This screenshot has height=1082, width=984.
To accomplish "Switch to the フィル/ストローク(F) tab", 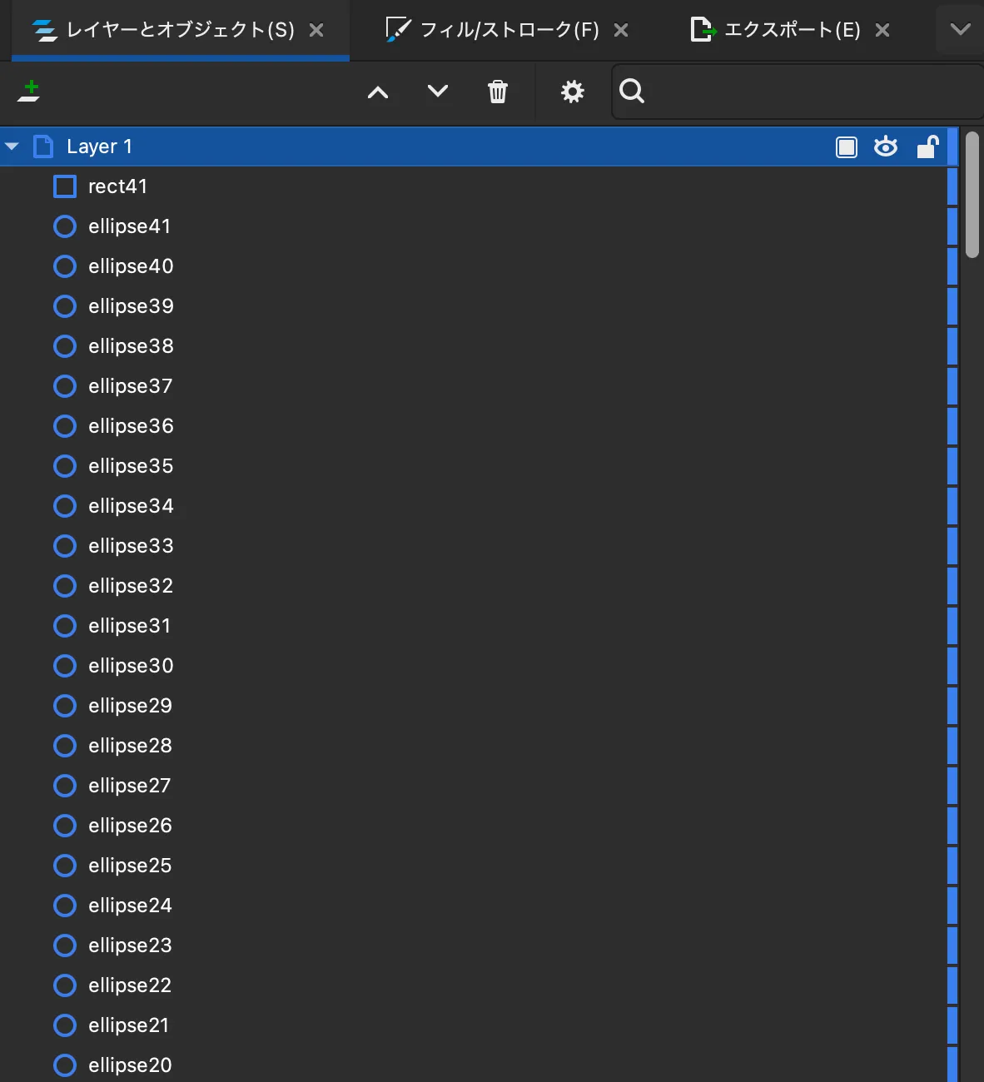I will coord(509,30).
